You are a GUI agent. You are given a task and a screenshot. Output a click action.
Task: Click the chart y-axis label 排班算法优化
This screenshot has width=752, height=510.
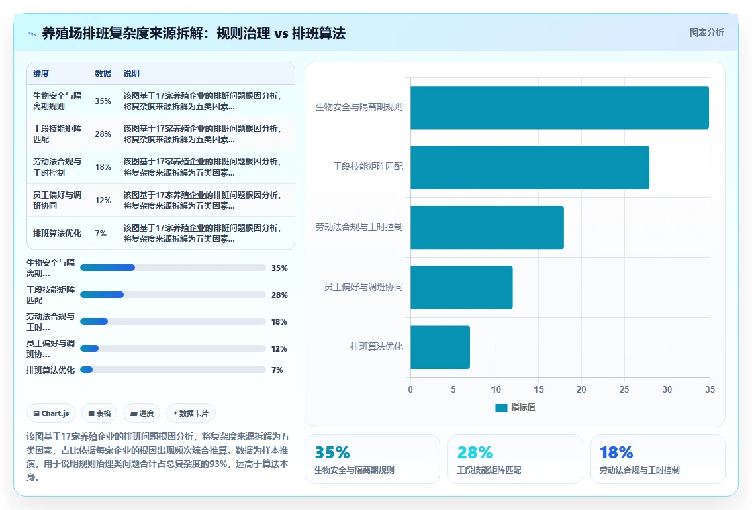click(x=377, y=346)
